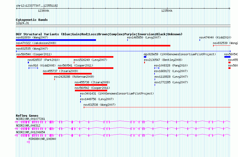Select the red bar under nsv560541
238x157 pixels.
(x=86, y=68)
